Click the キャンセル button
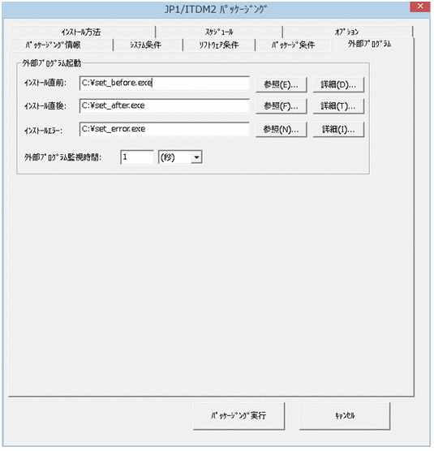The image size is (434, 451). click(x=345, y=415)
